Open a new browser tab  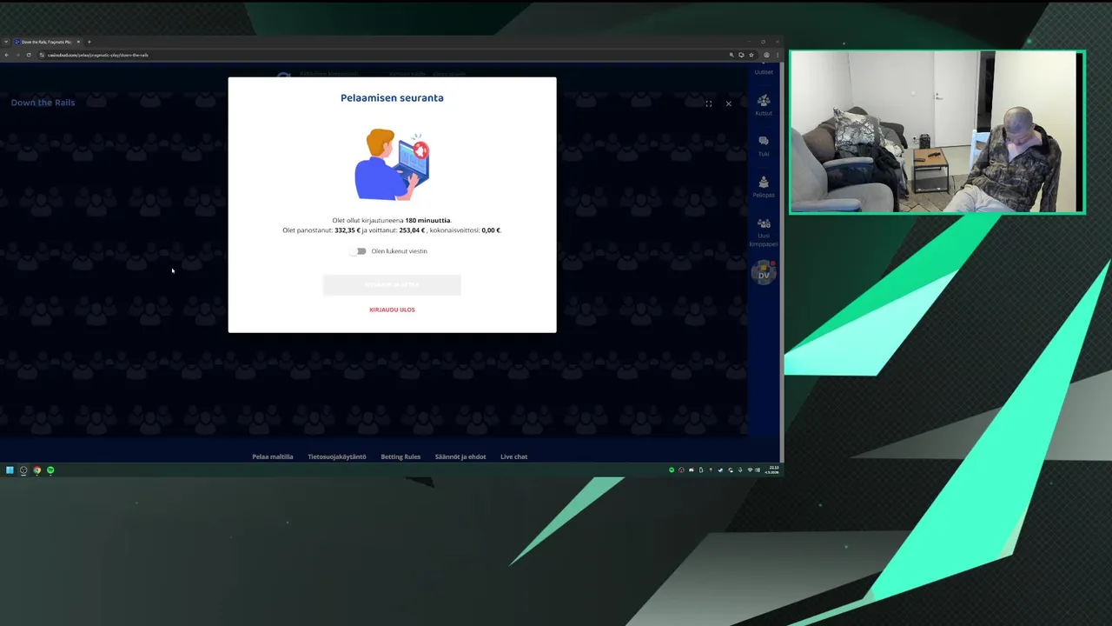89,42
